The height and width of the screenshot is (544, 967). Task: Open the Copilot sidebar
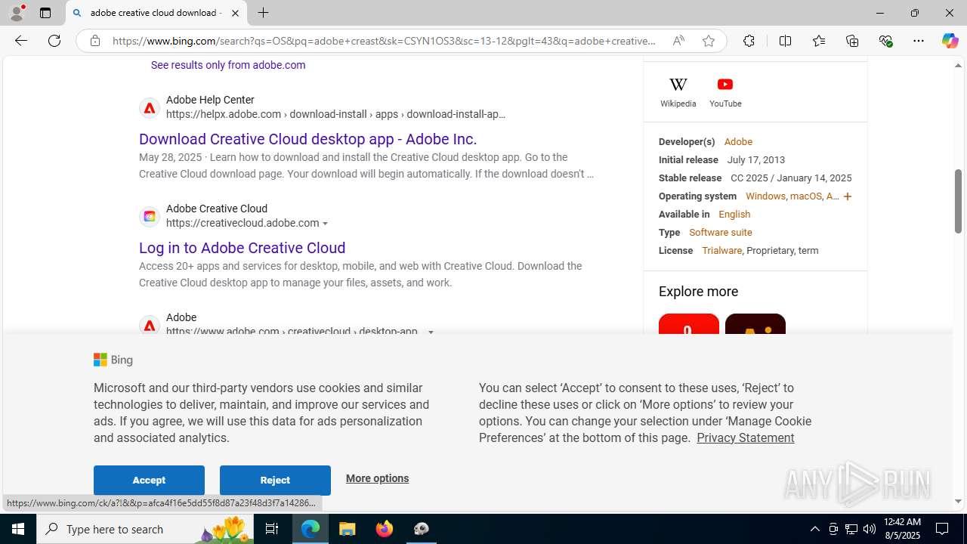(950, 41)
